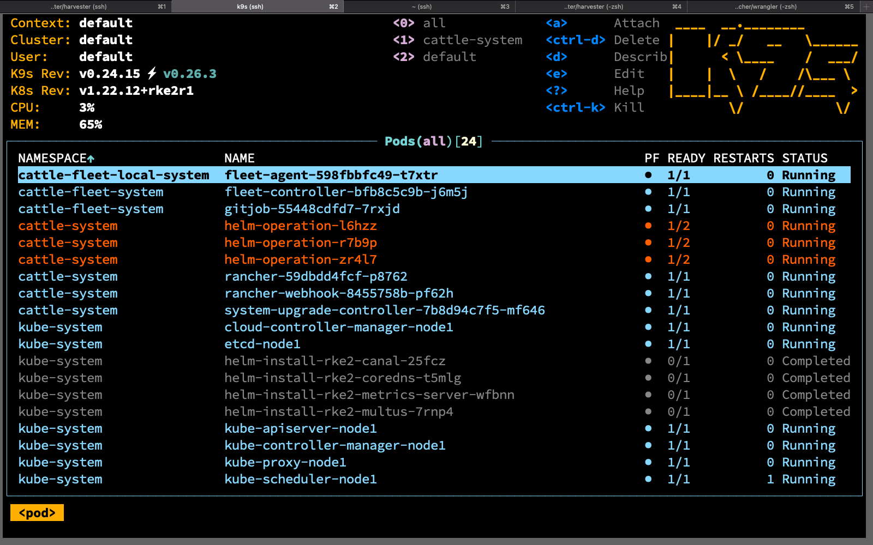
Task: Select the helm-operation-zr4l7 pod
Action: click(301, 259)
